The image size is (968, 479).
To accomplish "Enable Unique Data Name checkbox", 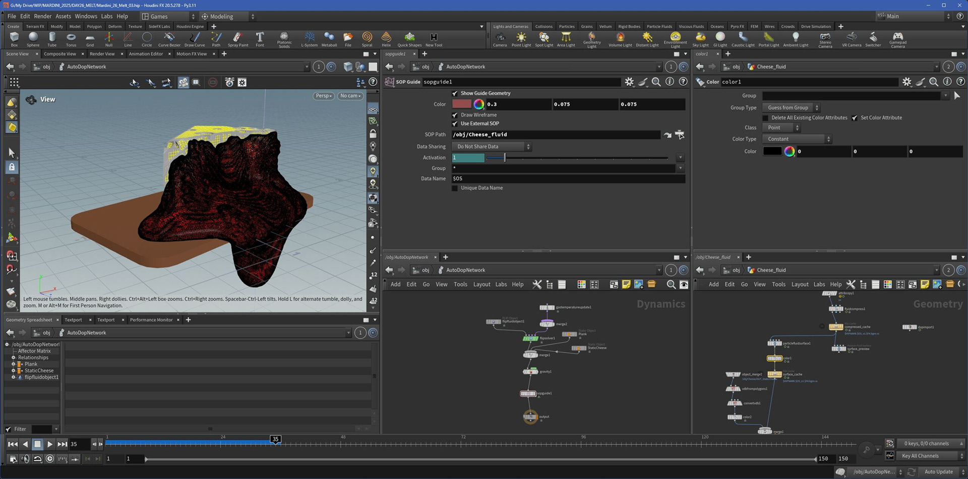I will point(455,188).
